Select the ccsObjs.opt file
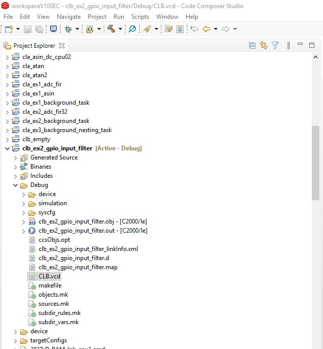This screenshot has height=349, width=323. (x=54, y=240)
